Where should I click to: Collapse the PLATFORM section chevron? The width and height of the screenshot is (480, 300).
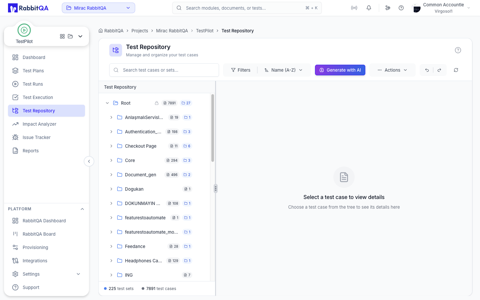(82, 209)
